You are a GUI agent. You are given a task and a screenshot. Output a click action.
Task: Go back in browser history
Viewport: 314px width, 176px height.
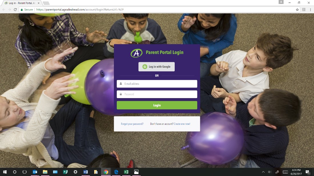coord(4,9)
